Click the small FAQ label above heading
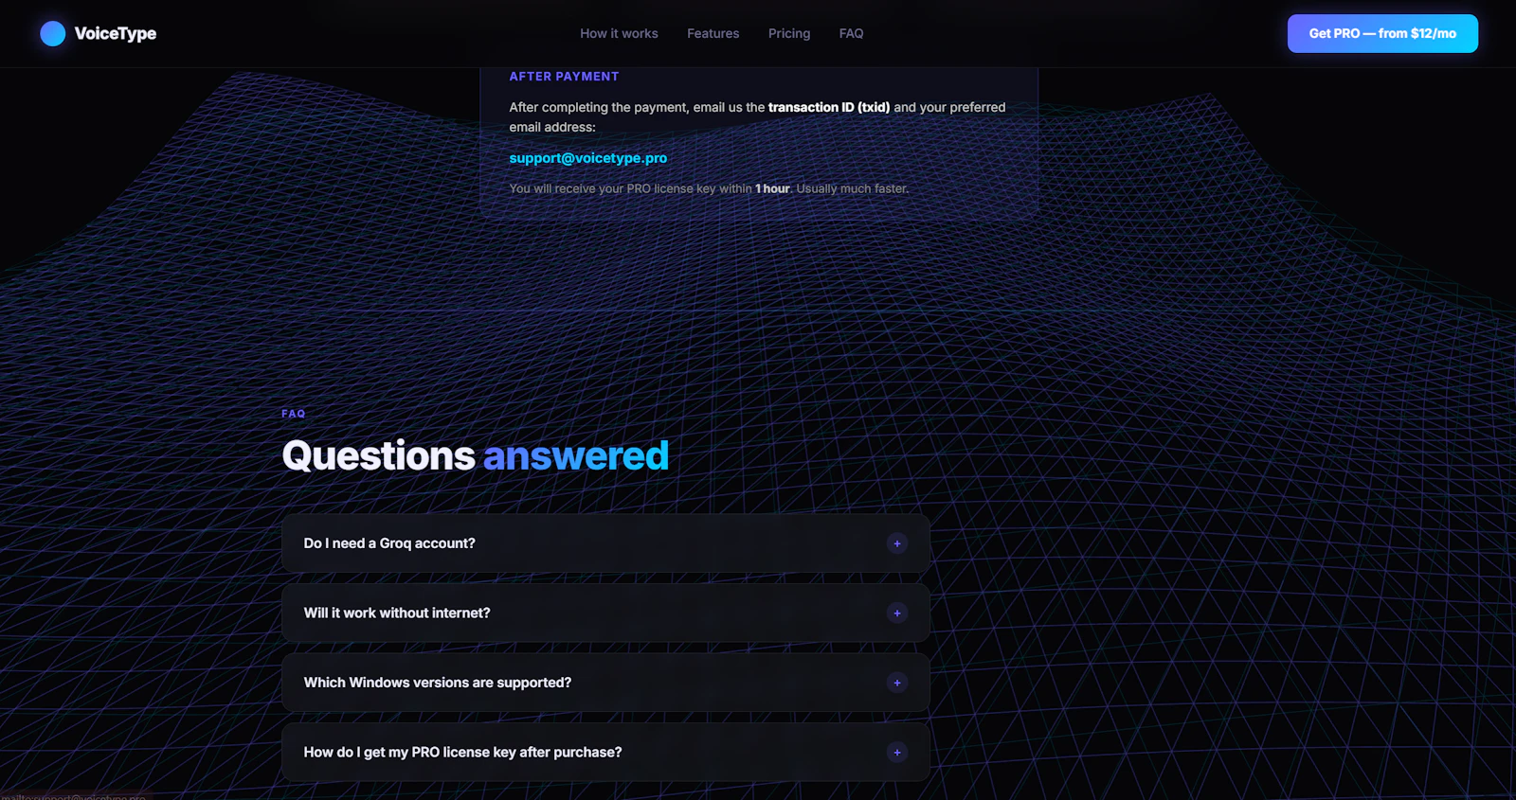Screen dimensions: 1516x800 (294, 414)
